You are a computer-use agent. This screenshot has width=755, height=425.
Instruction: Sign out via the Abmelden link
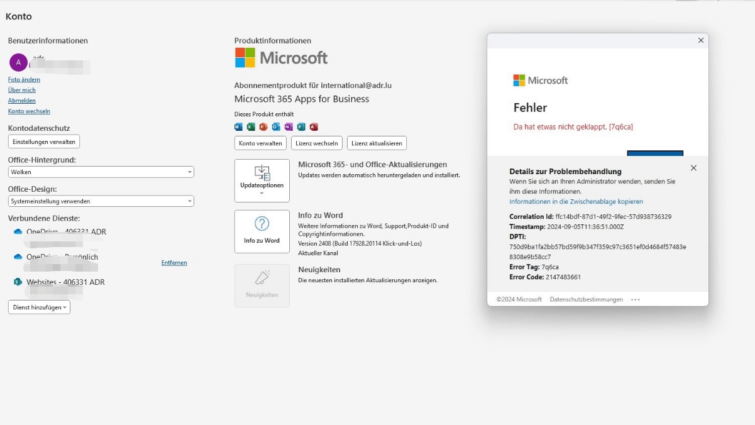pos(22,101)
